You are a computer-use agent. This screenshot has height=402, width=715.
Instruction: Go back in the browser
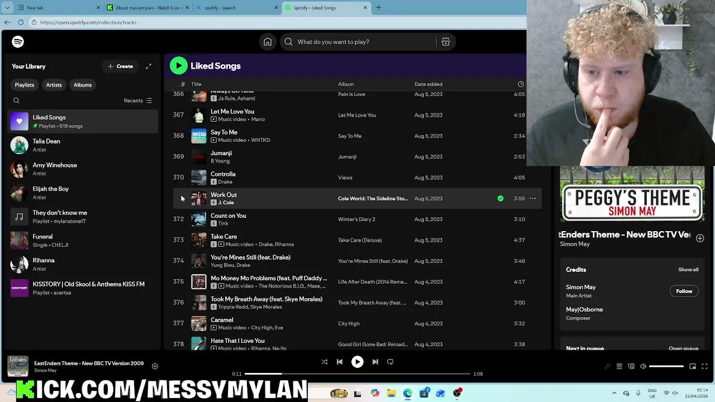(7, 22)
